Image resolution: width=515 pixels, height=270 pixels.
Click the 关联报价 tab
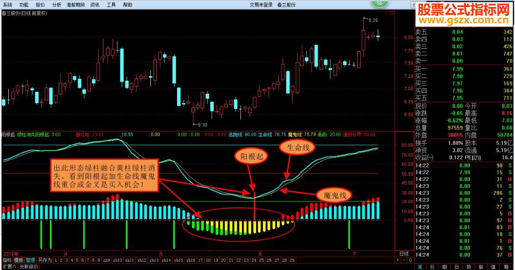coord(28,266)
